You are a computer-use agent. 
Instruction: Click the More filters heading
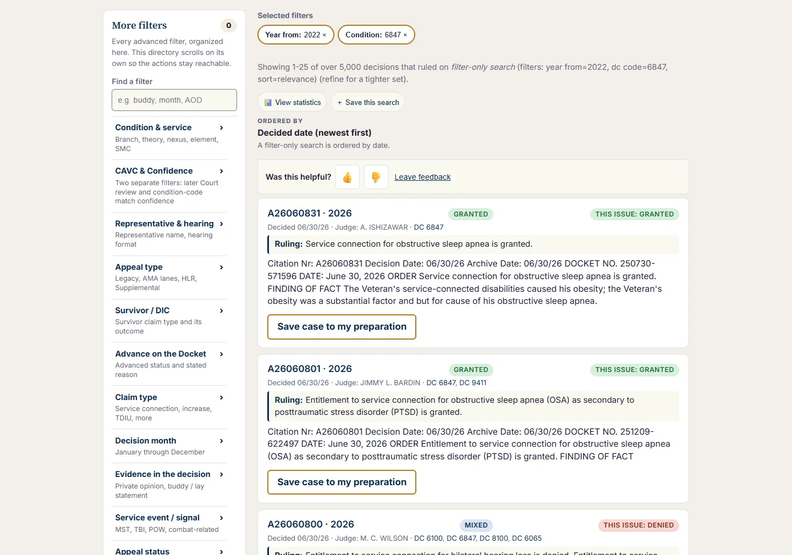coord(139,25)
